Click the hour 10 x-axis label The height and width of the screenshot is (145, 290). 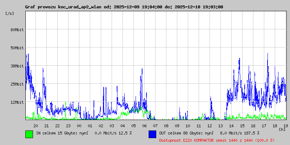point(188,126)
